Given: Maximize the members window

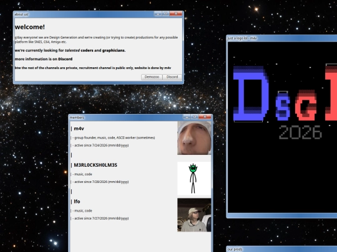Looking at the screenshot, I should coord(195,117).
